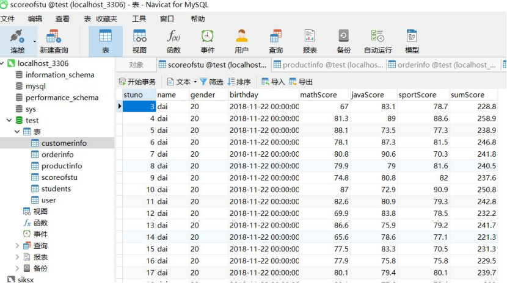Click the Sort (排序) button
This screenshot has height=283, width=507.
[239, 82]
